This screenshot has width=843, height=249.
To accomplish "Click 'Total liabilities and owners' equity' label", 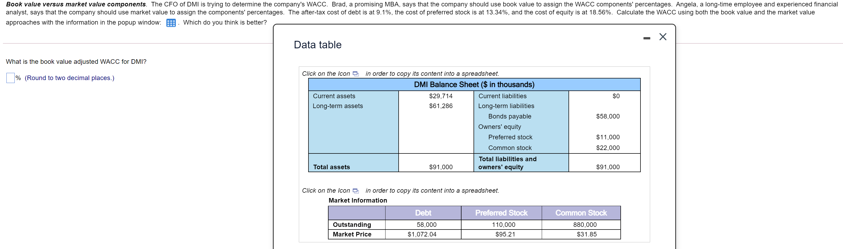I will [507, 163].
